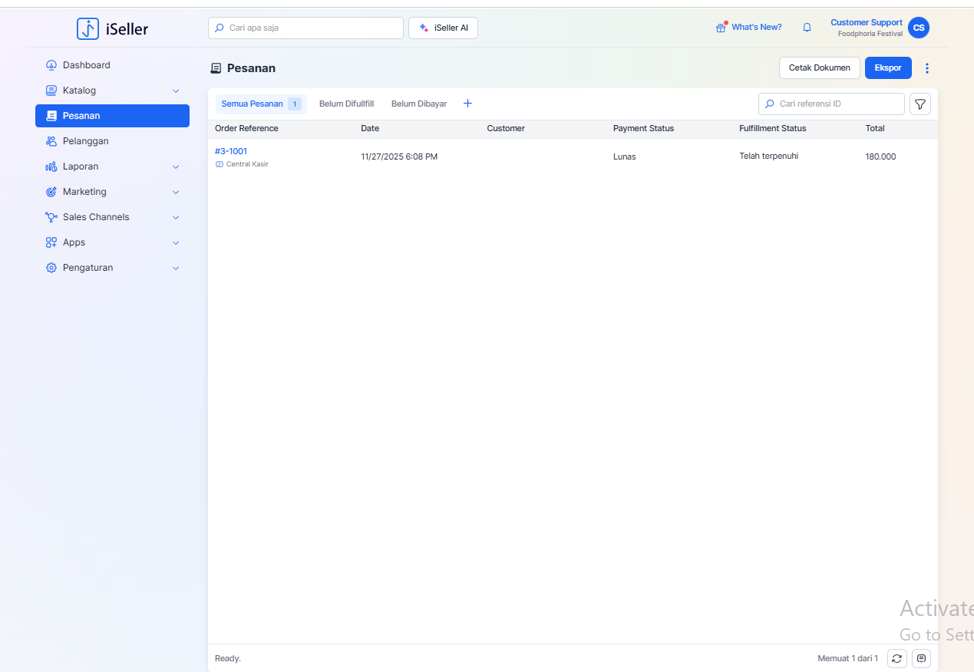
Task: Expand the Katalog menu chevron
Action: click(176, 91)
